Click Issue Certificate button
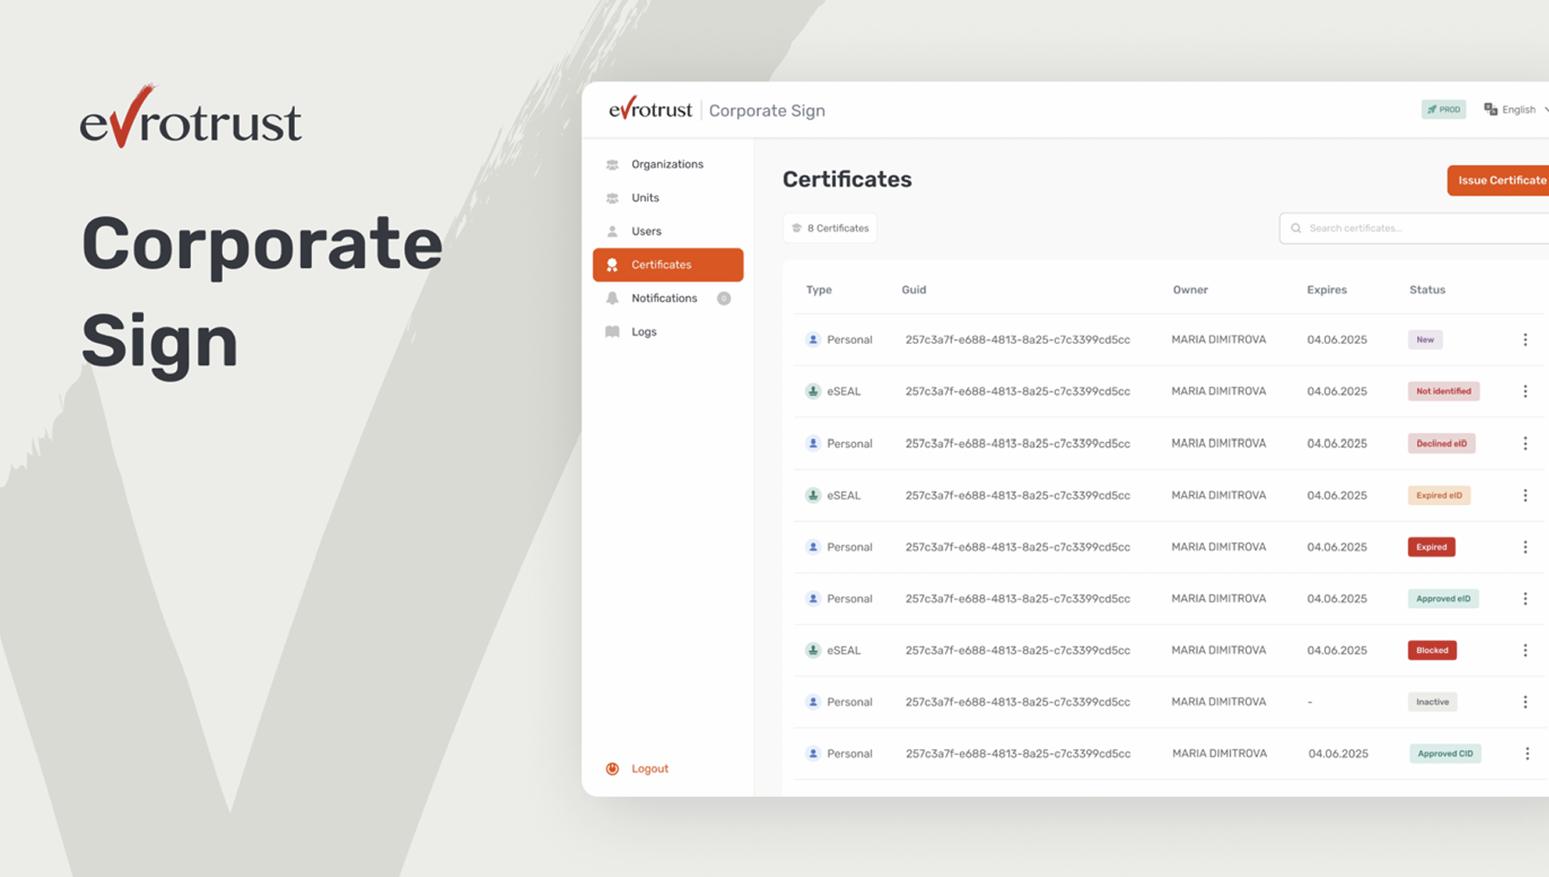The image size is (1549, 877). click(x=1499, y=180)
